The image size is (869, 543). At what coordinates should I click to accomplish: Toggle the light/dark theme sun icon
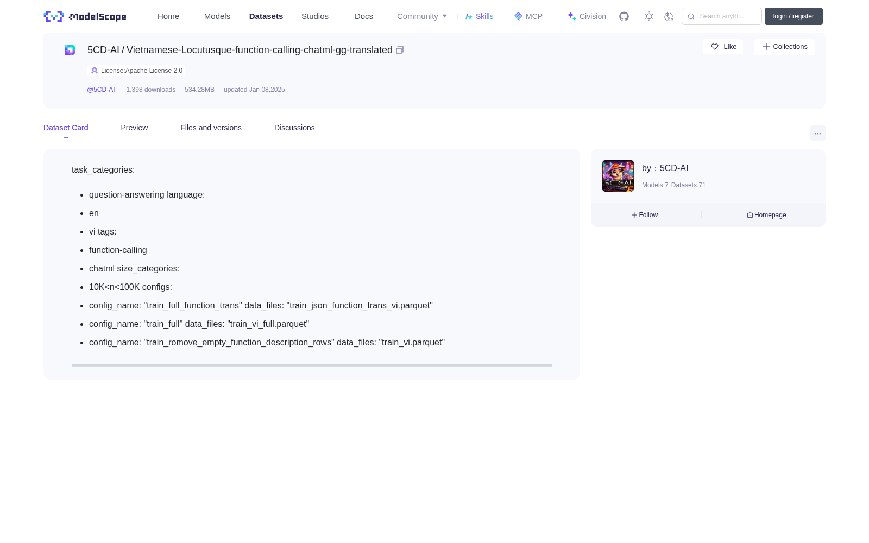coord(649,16)
